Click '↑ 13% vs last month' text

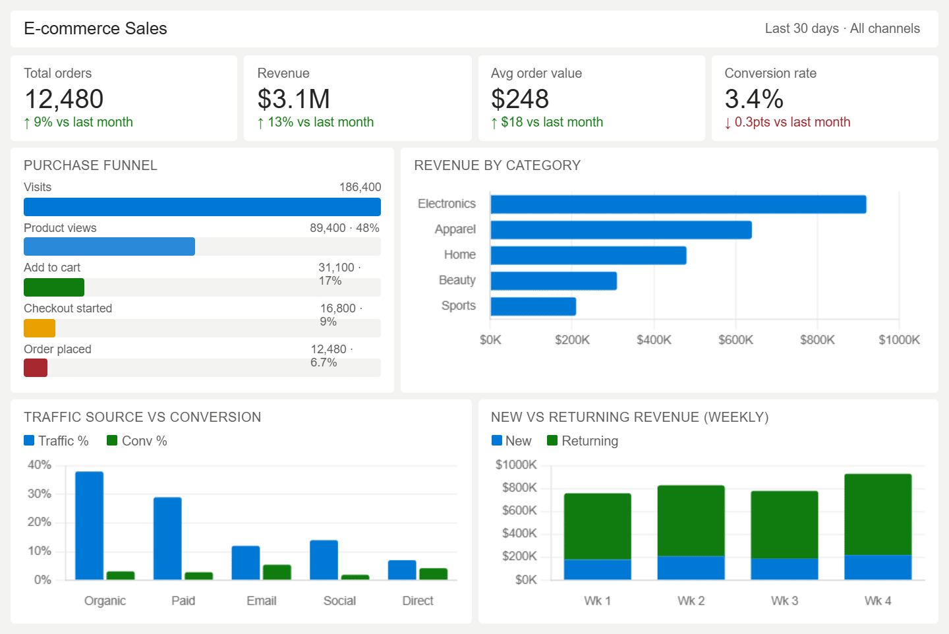point(316,122)
